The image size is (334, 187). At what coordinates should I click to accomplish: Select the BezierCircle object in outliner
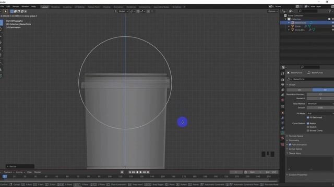point(301,23)
